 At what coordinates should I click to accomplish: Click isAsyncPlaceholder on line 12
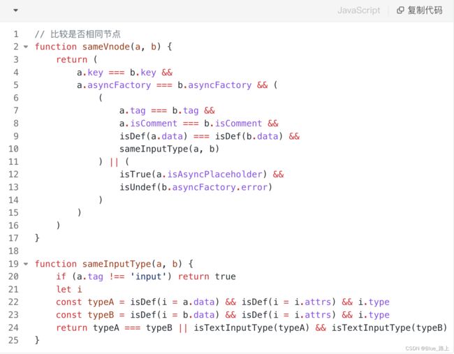click(x=214, y=175)
